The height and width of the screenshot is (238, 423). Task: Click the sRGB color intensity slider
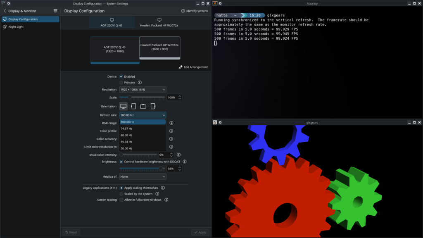[x=138, y=155]
